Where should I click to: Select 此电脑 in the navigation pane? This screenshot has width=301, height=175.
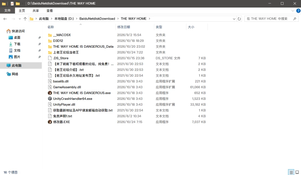[21, 65]
